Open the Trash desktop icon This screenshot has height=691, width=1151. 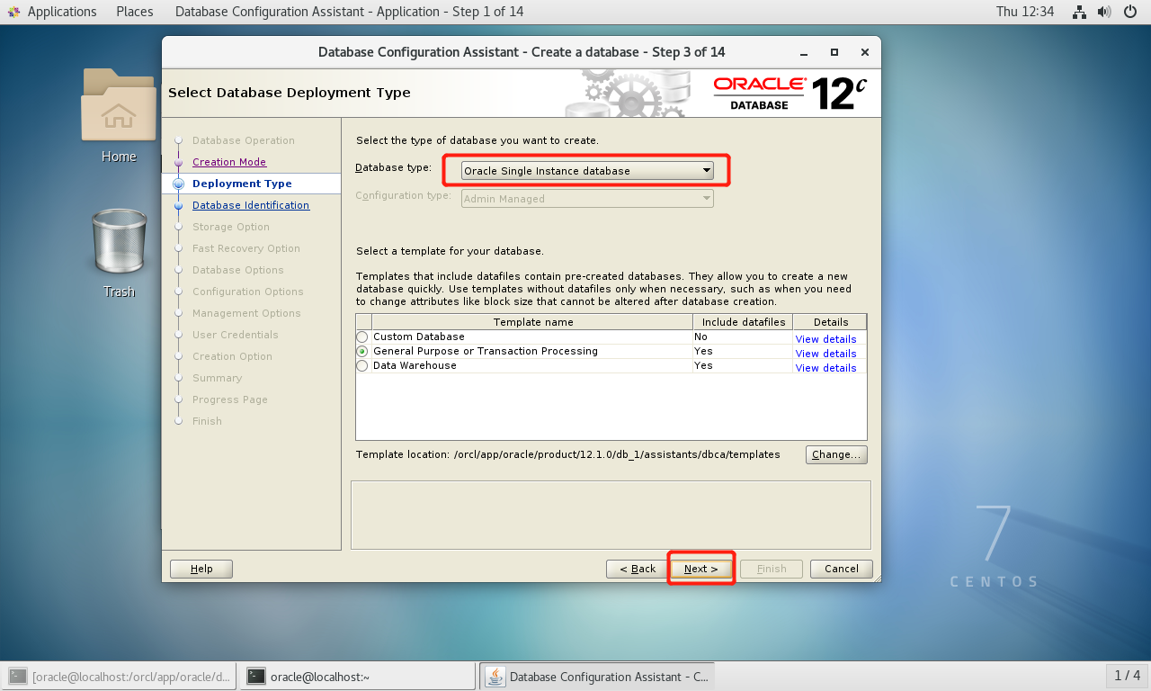click(x=119, y=241)
